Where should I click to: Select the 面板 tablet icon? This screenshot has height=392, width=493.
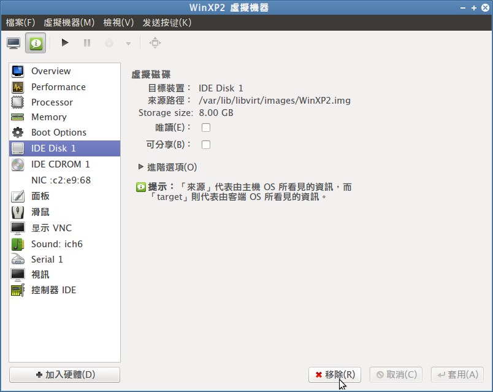[x=18, y=196]
